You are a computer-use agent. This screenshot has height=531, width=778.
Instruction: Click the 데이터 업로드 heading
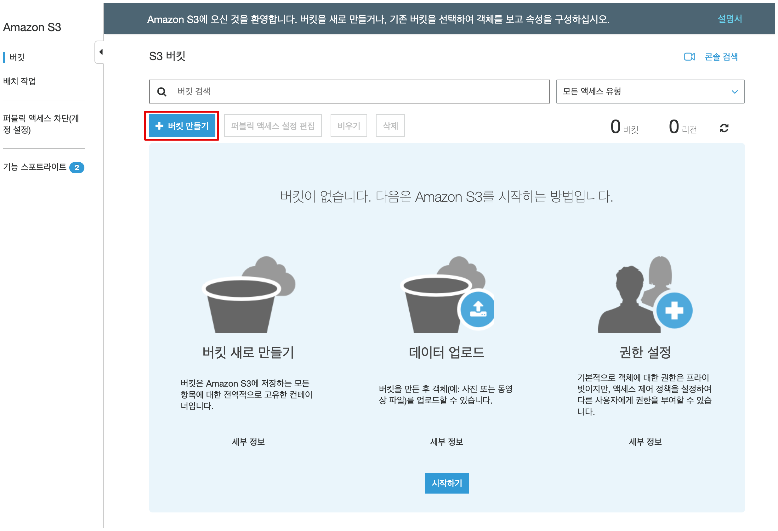pyautogui.click(x=446, y=352)
